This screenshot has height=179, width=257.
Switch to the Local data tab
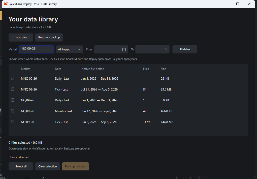click(x=21, y=37)
